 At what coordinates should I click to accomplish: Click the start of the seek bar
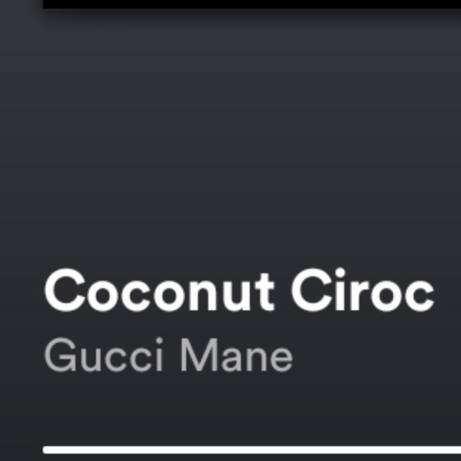(47, 450)
